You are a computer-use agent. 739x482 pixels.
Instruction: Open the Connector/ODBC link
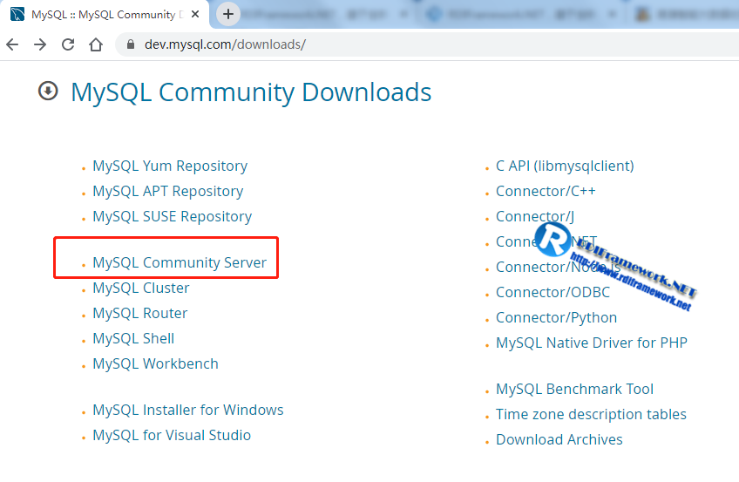tap(553, 293)
